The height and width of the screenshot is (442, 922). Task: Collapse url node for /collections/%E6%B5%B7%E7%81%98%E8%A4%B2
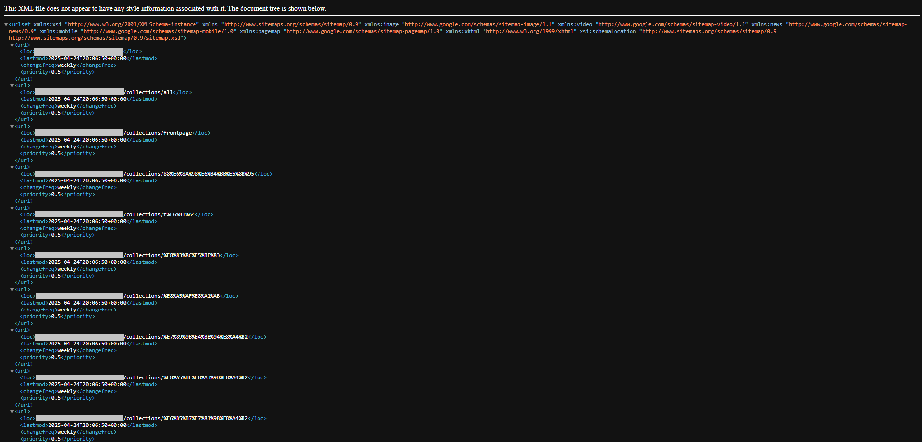12,411
